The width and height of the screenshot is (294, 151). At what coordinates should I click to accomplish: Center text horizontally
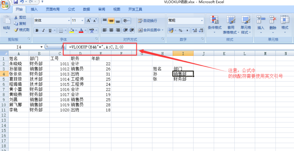pyautogui.click(x=111, y=30)
